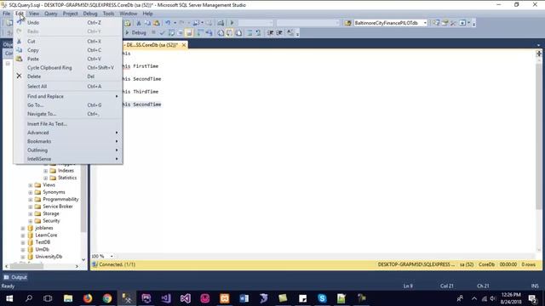Select the CoreDb query editor tab
The image size is (545, 306).
pyautogui.click(x=152, y=45)
